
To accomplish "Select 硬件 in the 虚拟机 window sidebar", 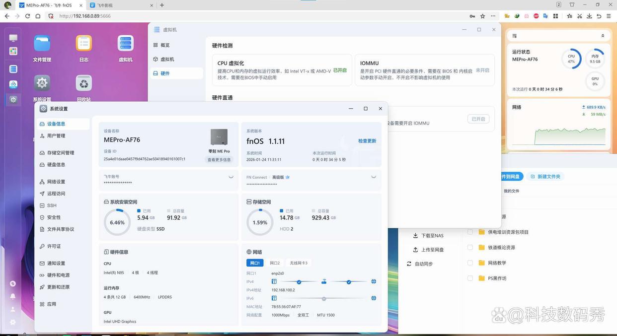I will pyautogui.click(x=176, y=73).
